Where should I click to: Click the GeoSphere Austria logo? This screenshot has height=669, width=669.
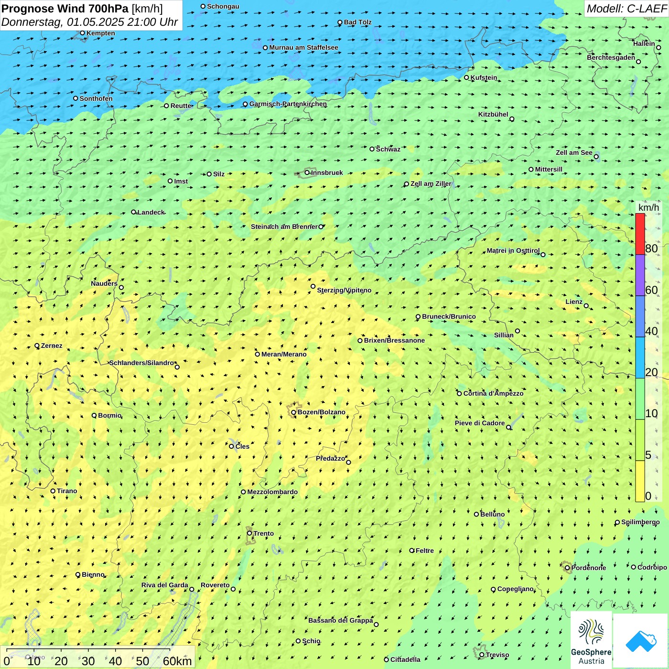pos(591,640)
